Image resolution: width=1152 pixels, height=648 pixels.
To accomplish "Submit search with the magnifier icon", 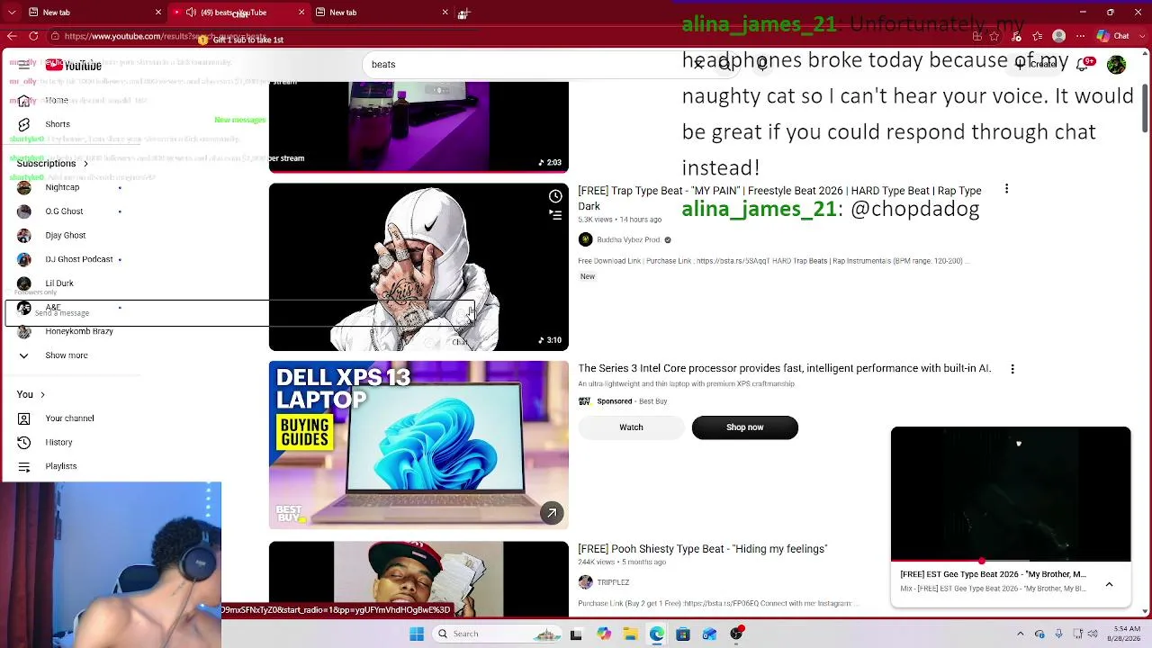I will point(725,65).
